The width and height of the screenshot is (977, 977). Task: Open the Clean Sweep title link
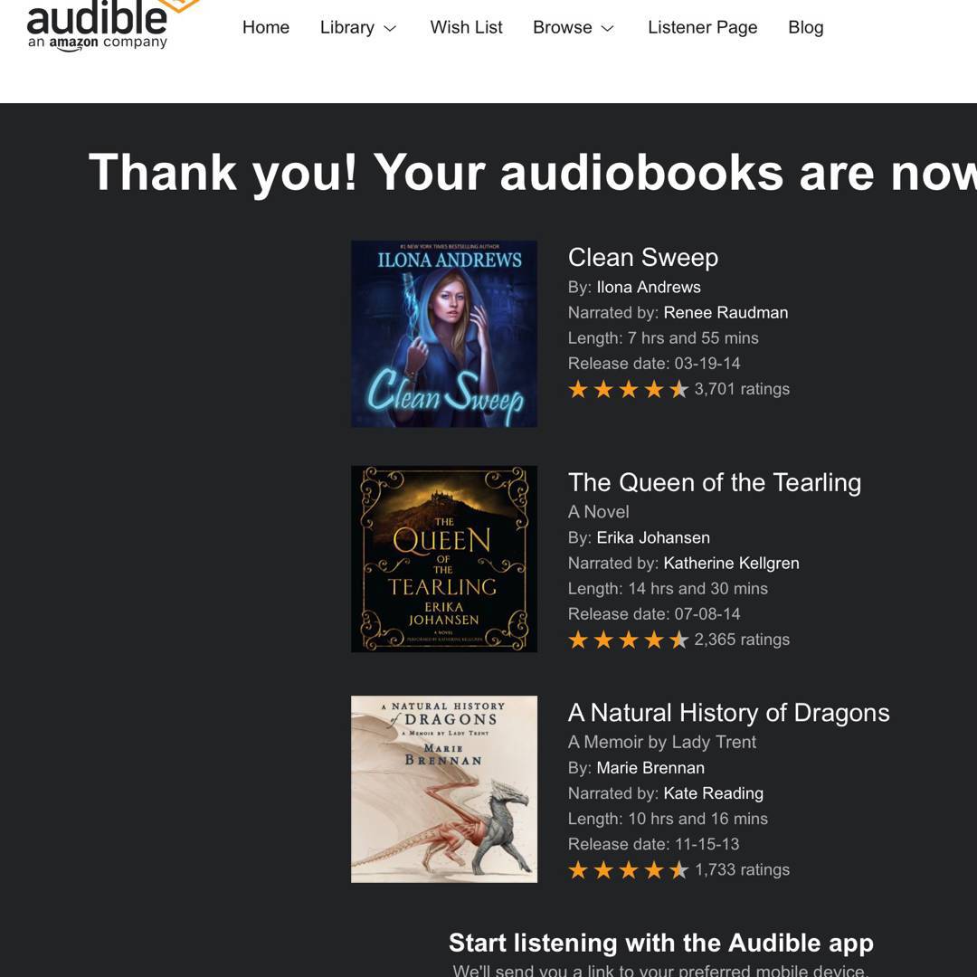tap(643, 257)
